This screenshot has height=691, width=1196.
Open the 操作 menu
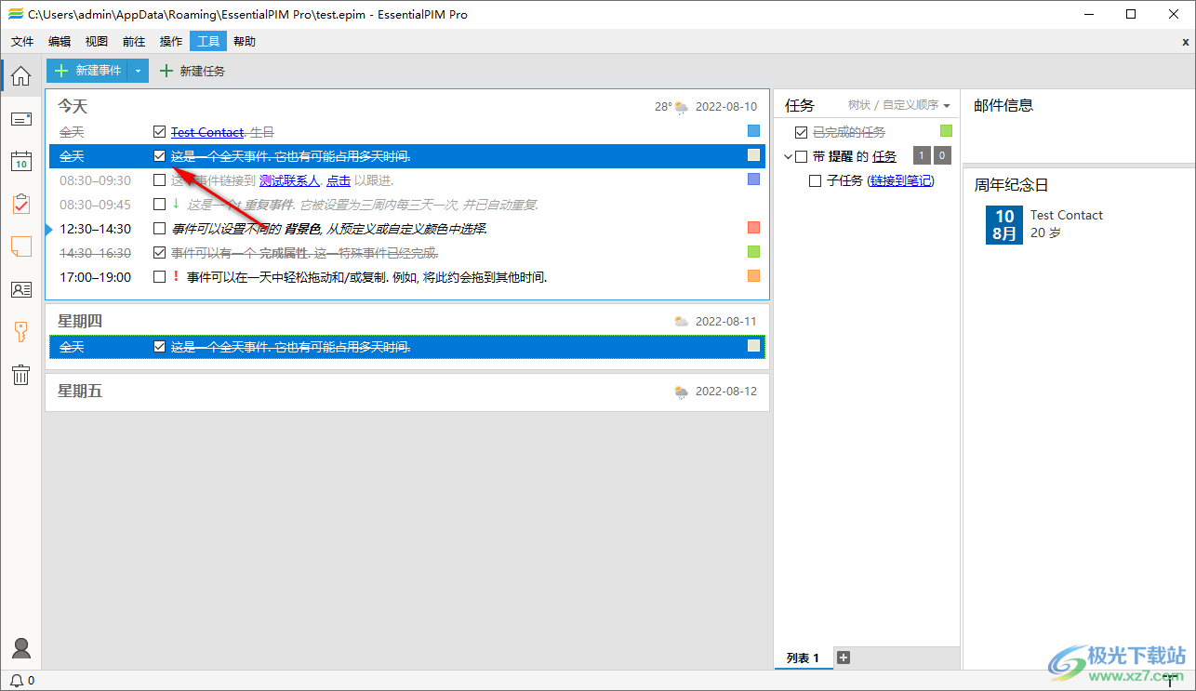point(171,42)
